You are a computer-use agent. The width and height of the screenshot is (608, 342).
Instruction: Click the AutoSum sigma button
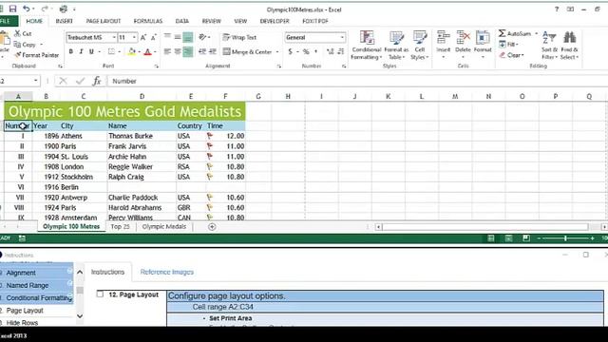coord(515,34)
